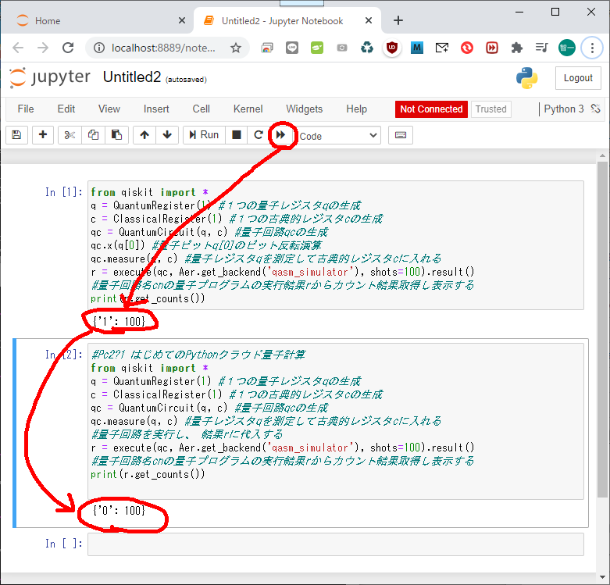Interrupt the kernel with stop icon
Screen dimensions: 610x585
(237, 135)
